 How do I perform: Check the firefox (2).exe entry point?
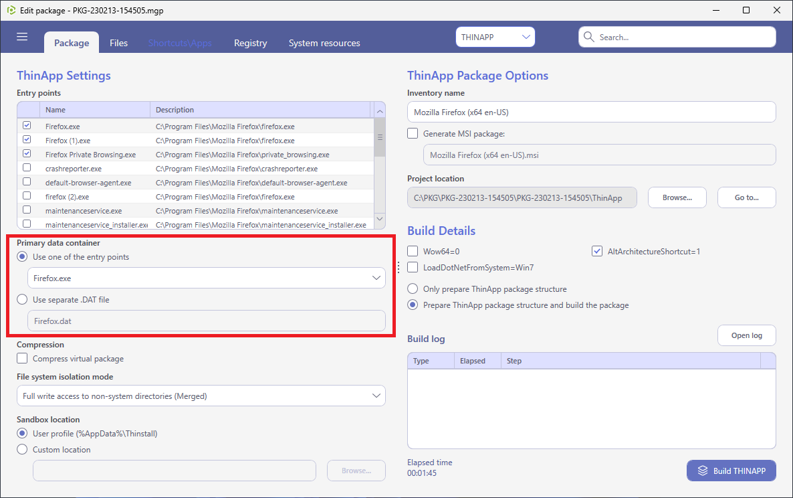click(x=27, y=196)
